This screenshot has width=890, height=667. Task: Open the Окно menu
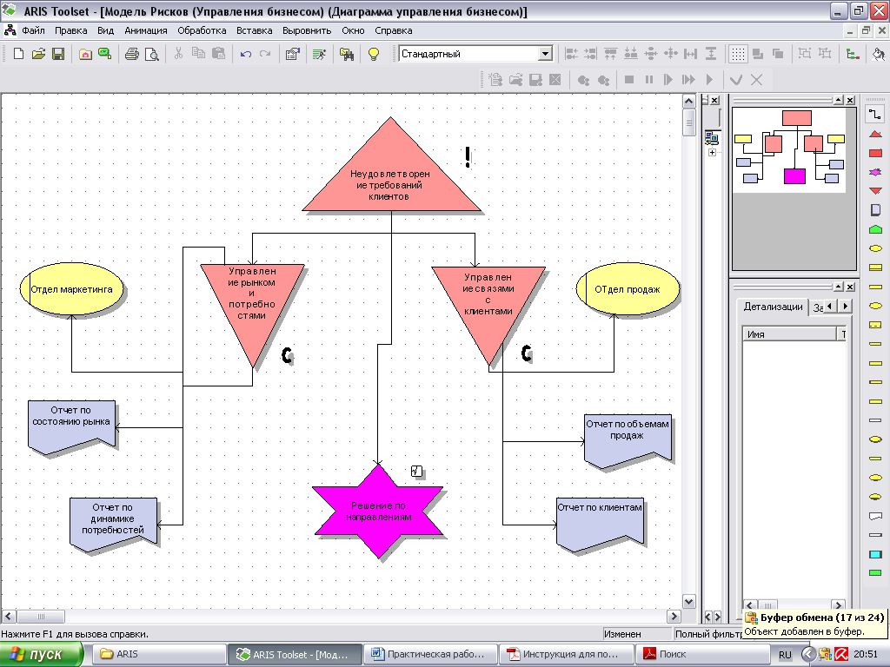(x=353, y=30)
